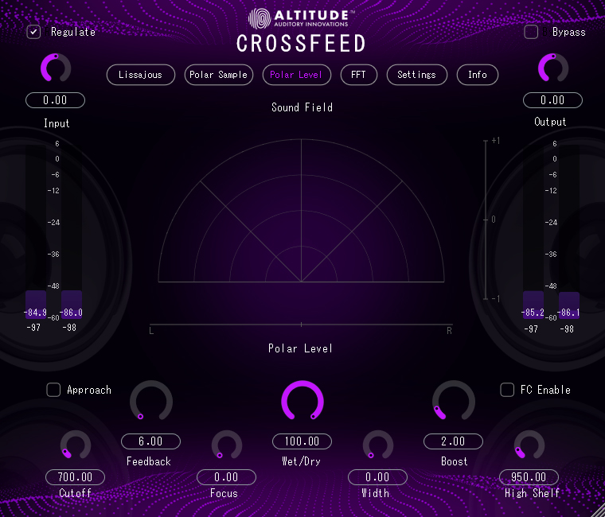Click the Focus knob
This screenshot has height=517, width=605.
(x=226, y=445)
